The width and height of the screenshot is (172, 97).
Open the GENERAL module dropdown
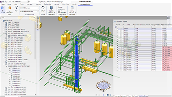click(x=28, y=2)
